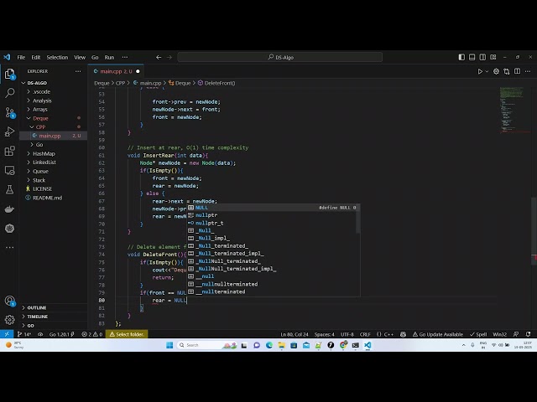Open the Run menu
Viewport: 537px width, 402px height.
[109, 57]
